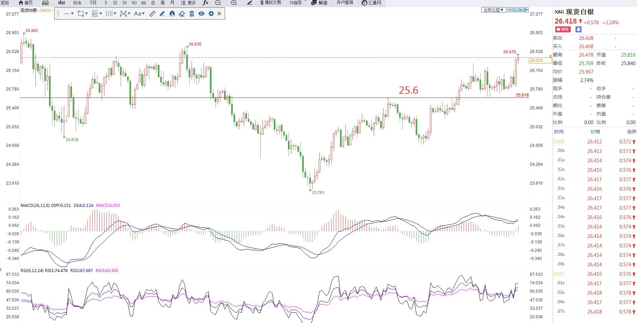The image size is (637, 323).
Task: Click the 最低 value 25.769
Action: tap(586, 63)
